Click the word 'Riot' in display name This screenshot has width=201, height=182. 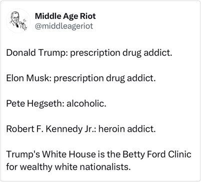coord(88,16)
